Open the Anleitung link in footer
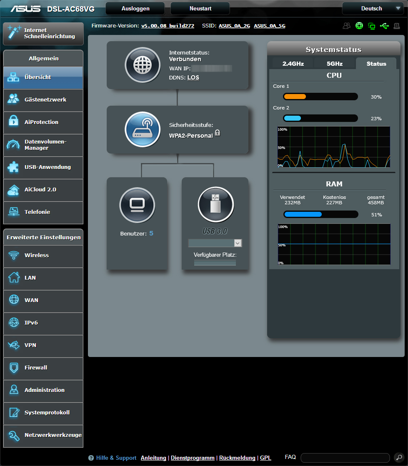This screenshot has width=408, height=466. [x=153, y=458]
